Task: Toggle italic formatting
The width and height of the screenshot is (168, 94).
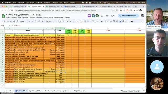Action: click(x=70, y=21)
